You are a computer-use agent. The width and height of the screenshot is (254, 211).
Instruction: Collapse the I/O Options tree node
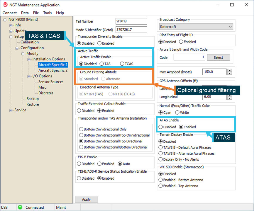[x=29, y=76]
